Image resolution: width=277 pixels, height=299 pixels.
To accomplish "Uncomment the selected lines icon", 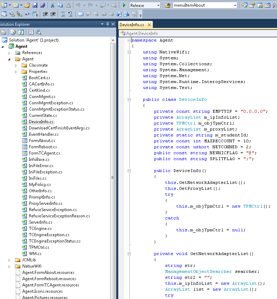I will click(x=70, y=14).
